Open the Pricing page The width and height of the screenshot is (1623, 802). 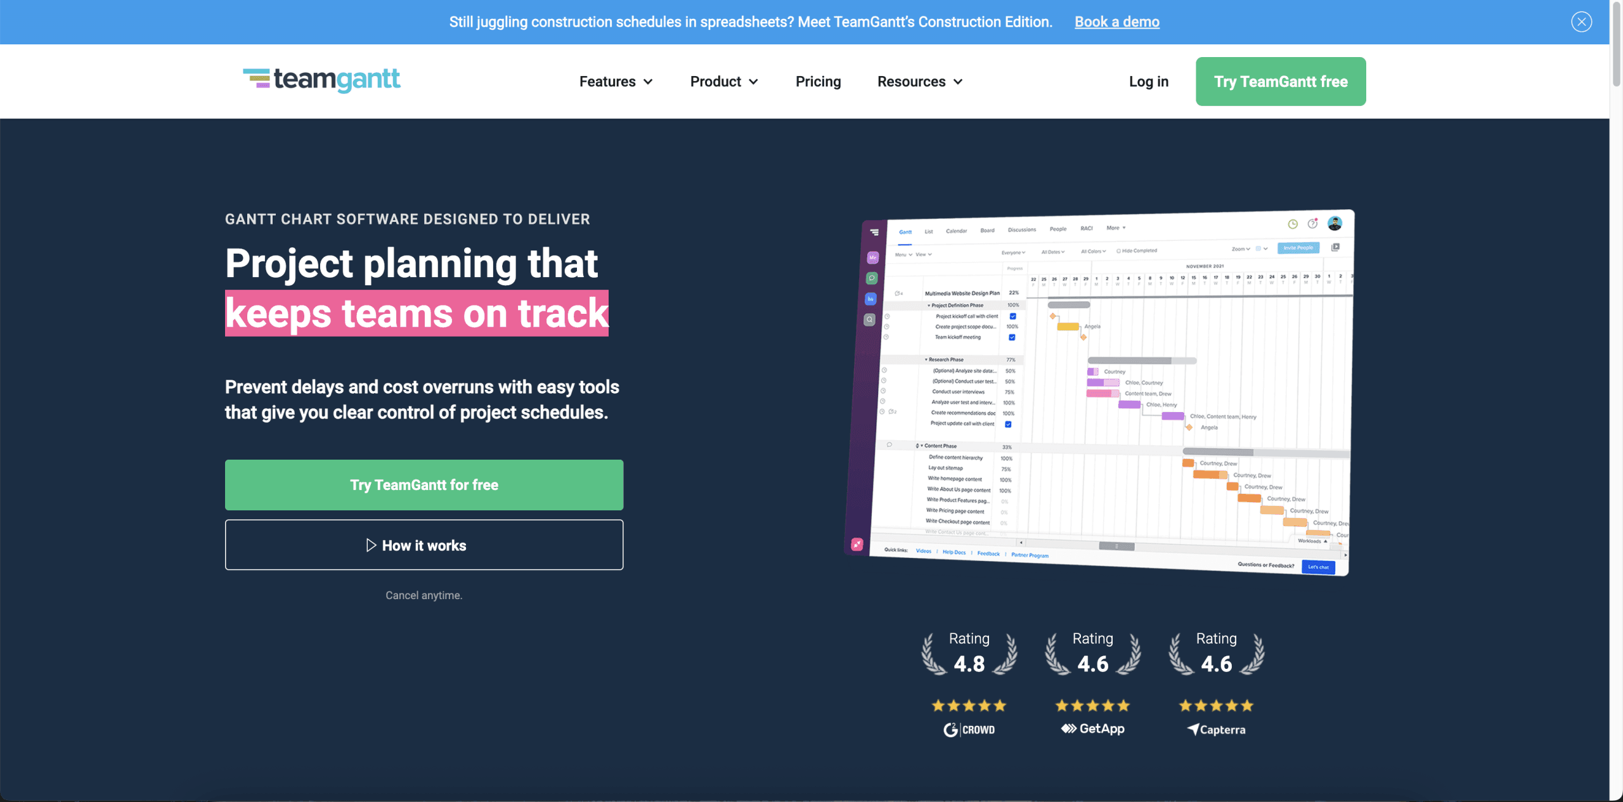point(818,81)
